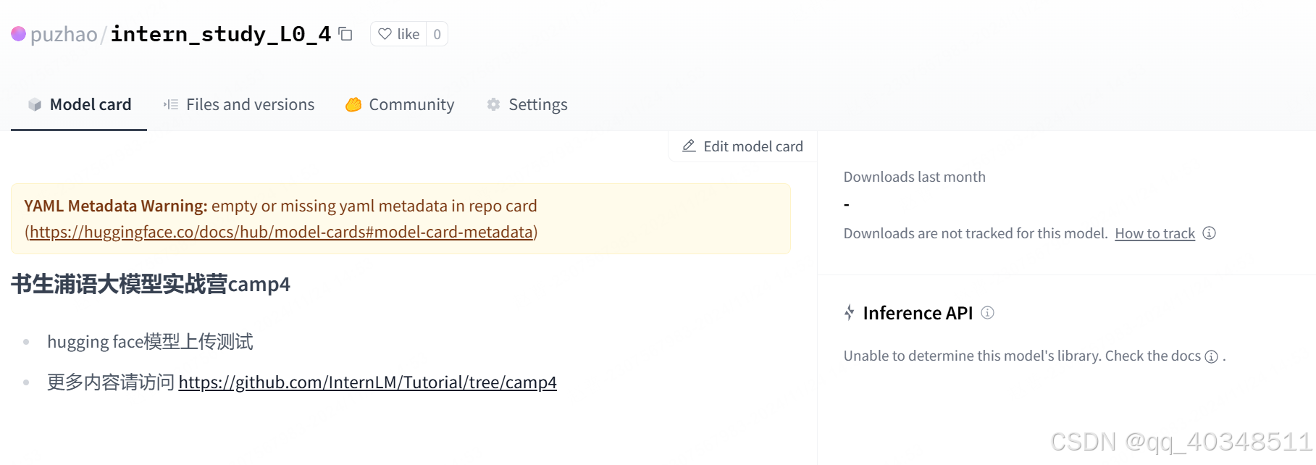Open the info icon next to How to track

tap(1209, 233)
